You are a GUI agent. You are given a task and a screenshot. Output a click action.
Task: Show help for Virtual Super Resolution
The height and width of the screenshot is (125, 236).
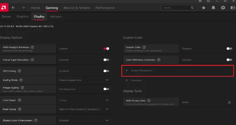(32, 60)
